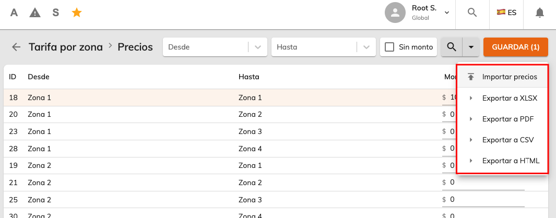The image size is (556, 218).
Task: Open the global search magnifier icon
Action: 472,13
